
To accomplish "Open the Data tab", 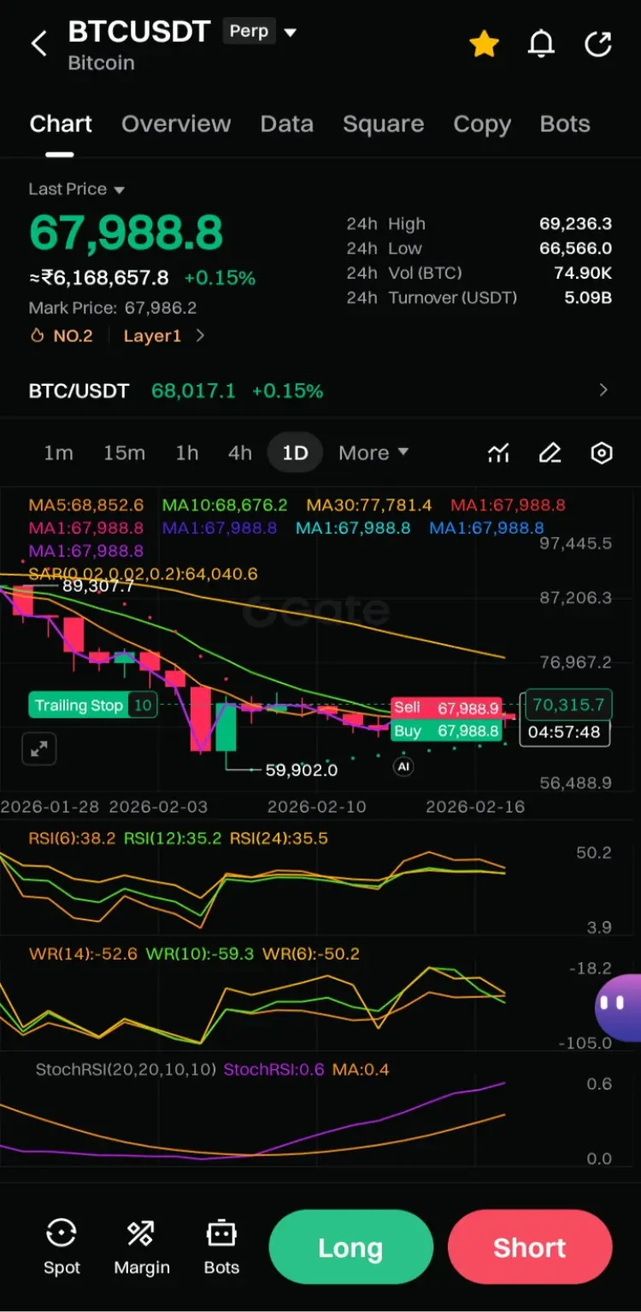I will (x=287, y=124).
